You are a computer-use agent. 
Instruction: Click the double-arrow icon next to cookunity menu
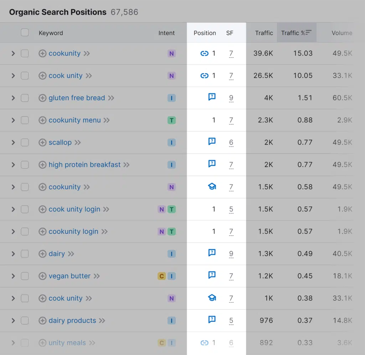(107, 120)
